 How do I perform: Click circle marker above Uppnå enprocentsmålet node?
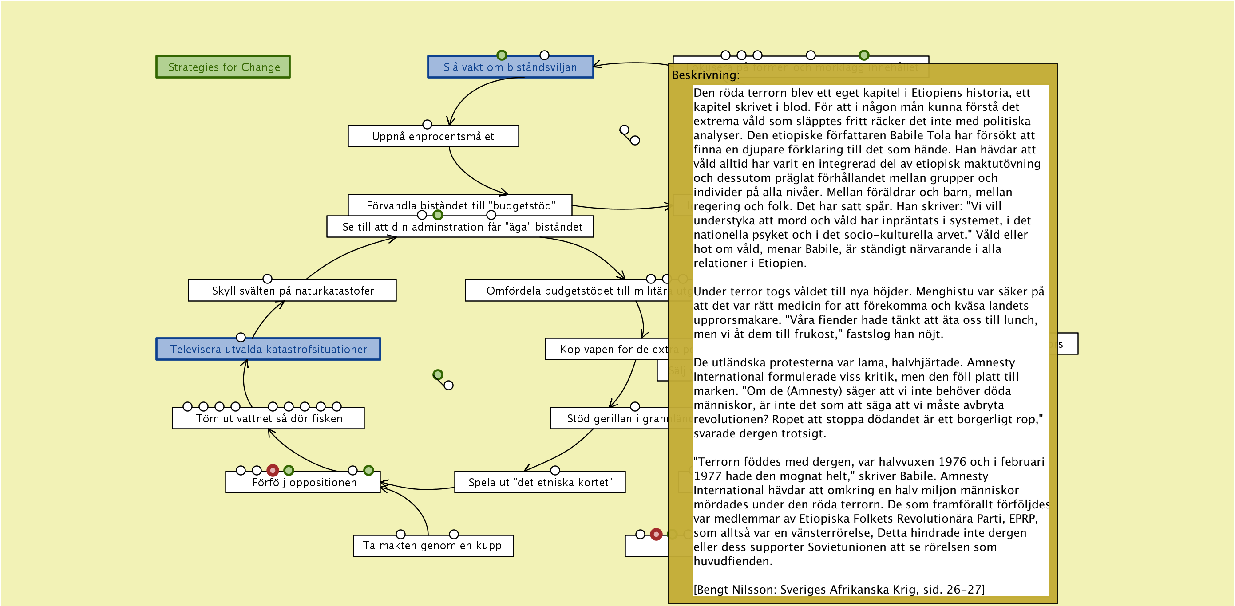tap(427, 125)
